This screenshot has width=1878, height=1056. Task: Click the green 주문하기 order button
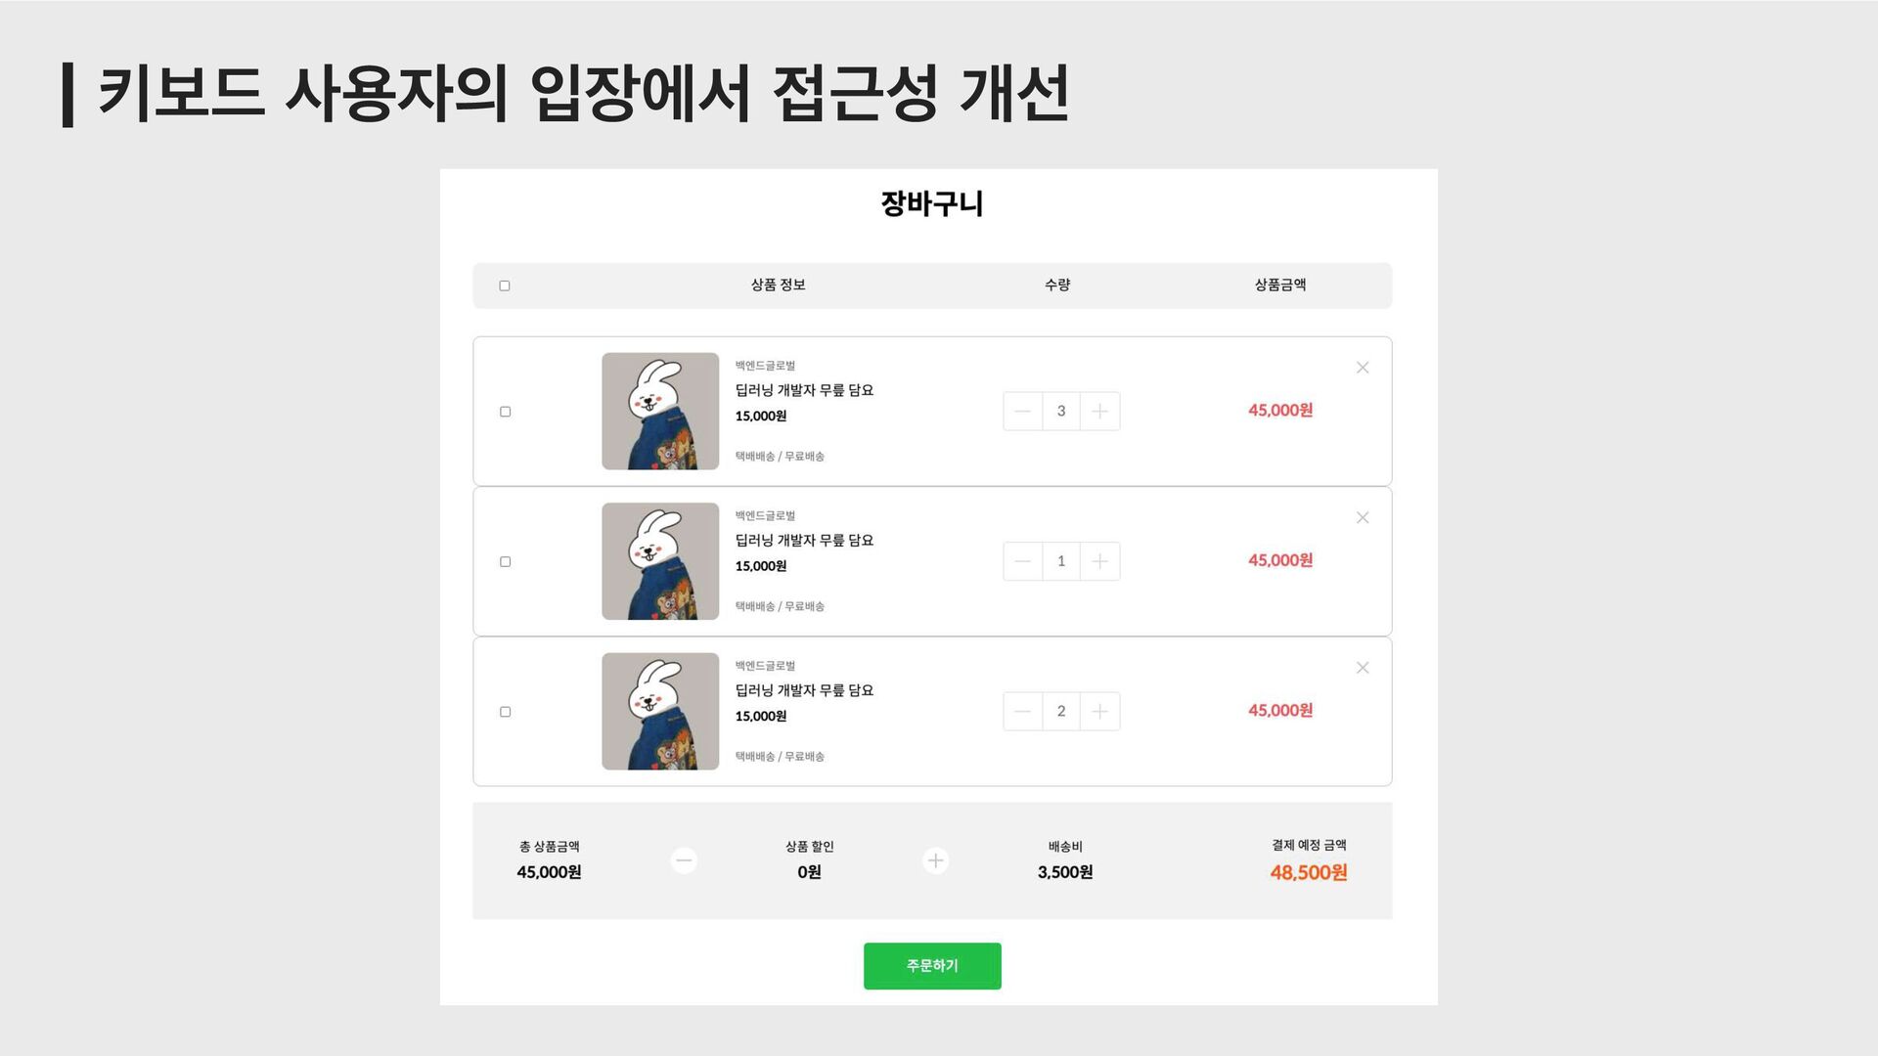coord(932,966)
